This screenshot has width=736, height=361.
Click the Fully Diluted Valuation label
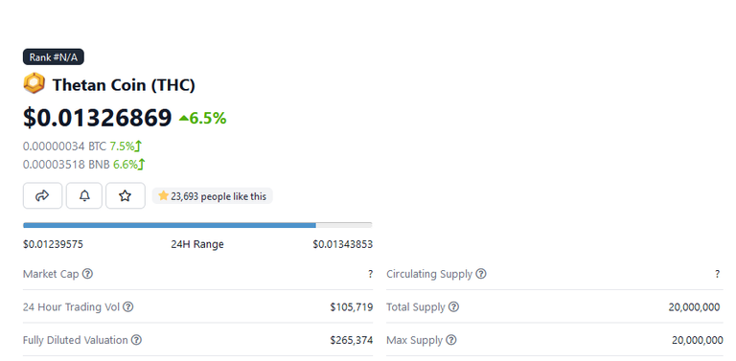75,340
